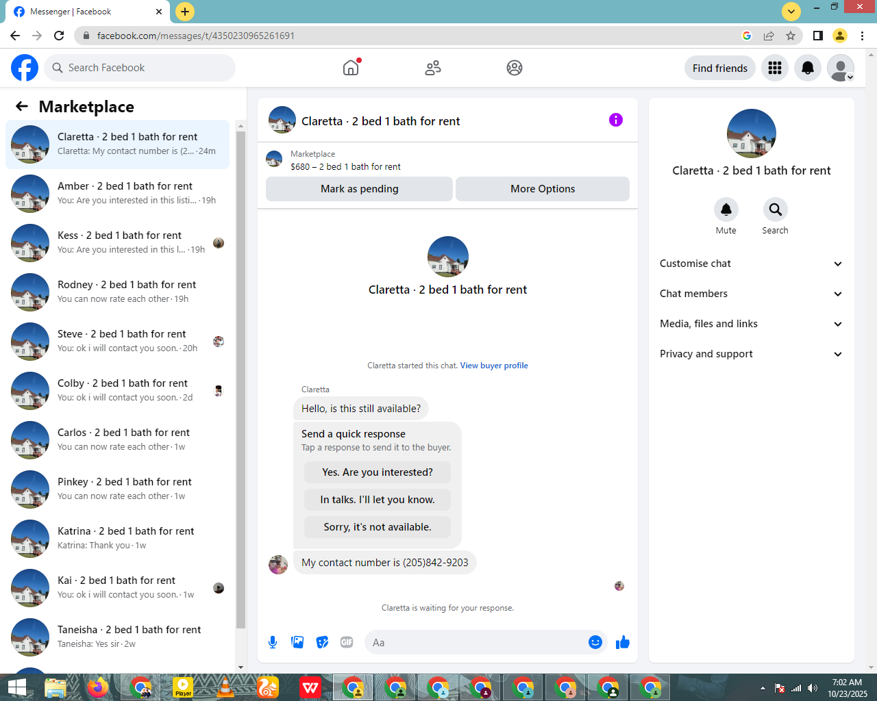
Task: Send quick reply "Yes. Are you interested?"
Action: (378, 472)
